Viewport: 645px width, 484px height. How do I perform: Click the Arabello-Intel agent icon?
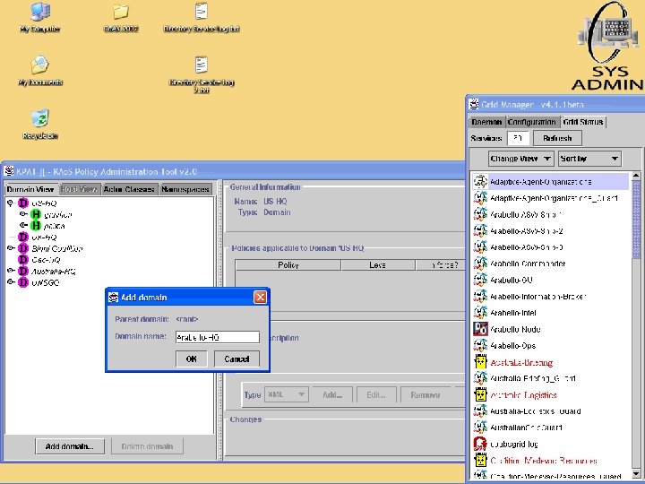pyautogui.click(x=480, y=313)
